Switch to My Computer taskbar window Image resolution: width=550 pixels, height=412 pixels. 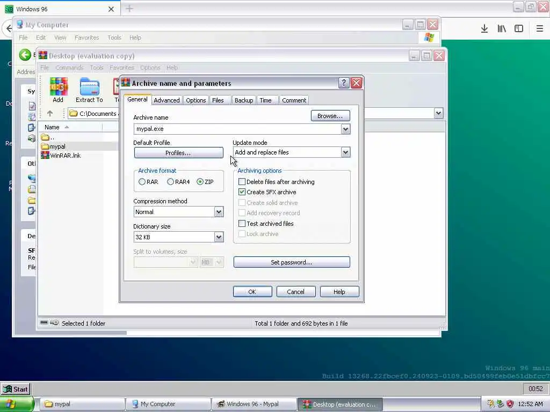168,404
